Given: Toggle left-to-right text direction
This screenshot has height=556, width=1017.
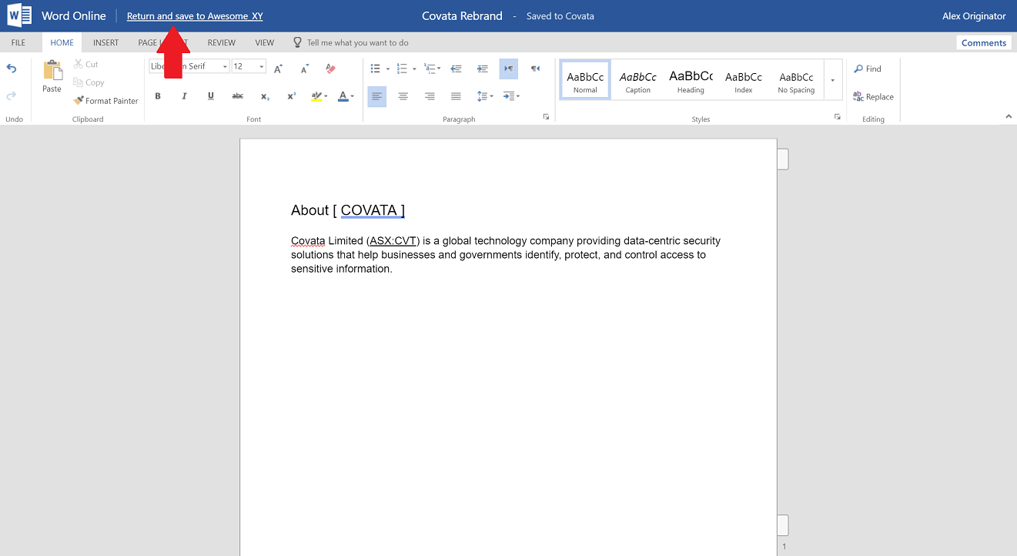Looking at the screenshot, I should [x=508, y=69].
